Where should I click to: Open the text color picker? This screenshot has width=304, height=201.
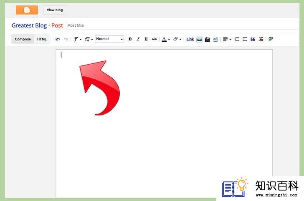(166, 39)
